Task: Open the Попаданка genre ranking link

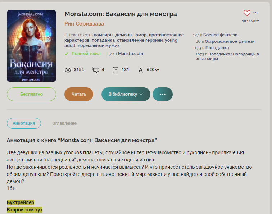Action: tap(217, 48)
